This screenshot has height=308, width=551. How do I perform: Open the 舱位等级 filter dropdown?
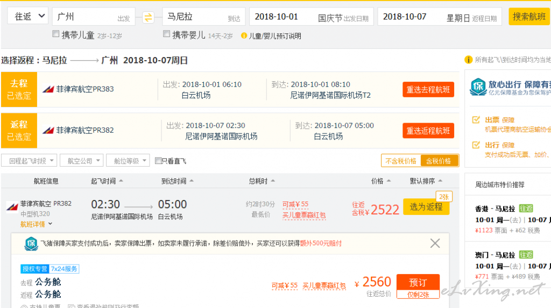(x=128, y=161)
